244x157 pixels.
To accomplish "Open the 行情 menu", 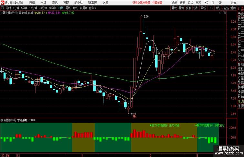I will pos(32,3).
